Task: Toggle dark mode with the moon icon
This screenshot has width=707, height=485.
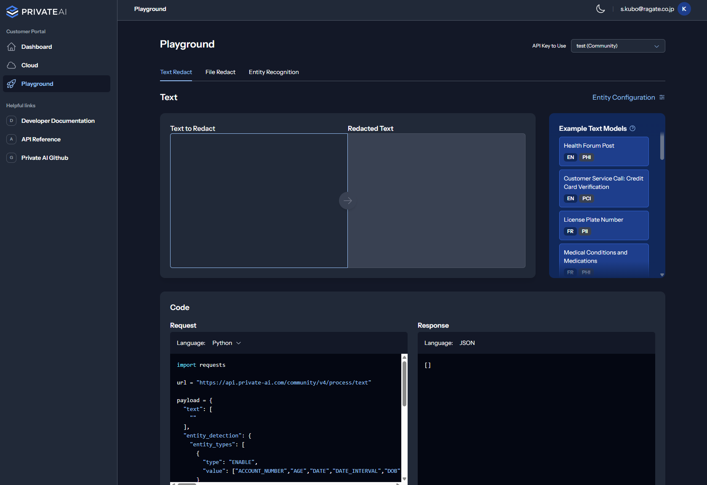Action: coord(600,9)
